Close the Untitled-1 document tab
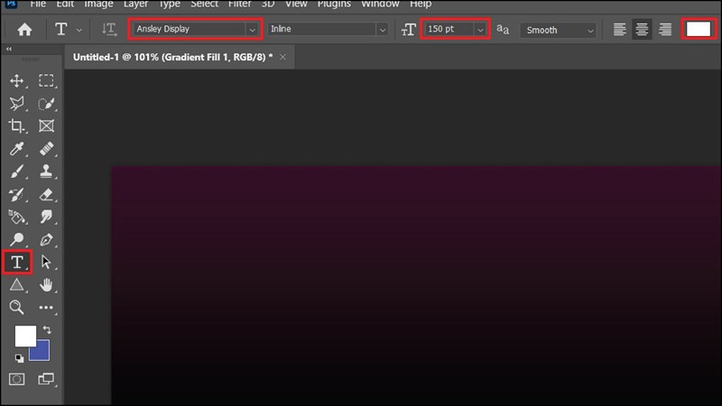Image resolution: width=722 pixels, height=406 pixels. coord(282,57)
